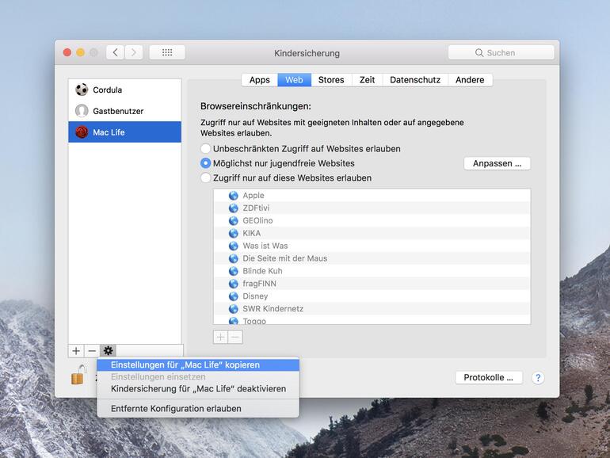Switch to the Datenschutz tab
The height and width of the screenshot is (458, 610).
[x=415, y=80]
